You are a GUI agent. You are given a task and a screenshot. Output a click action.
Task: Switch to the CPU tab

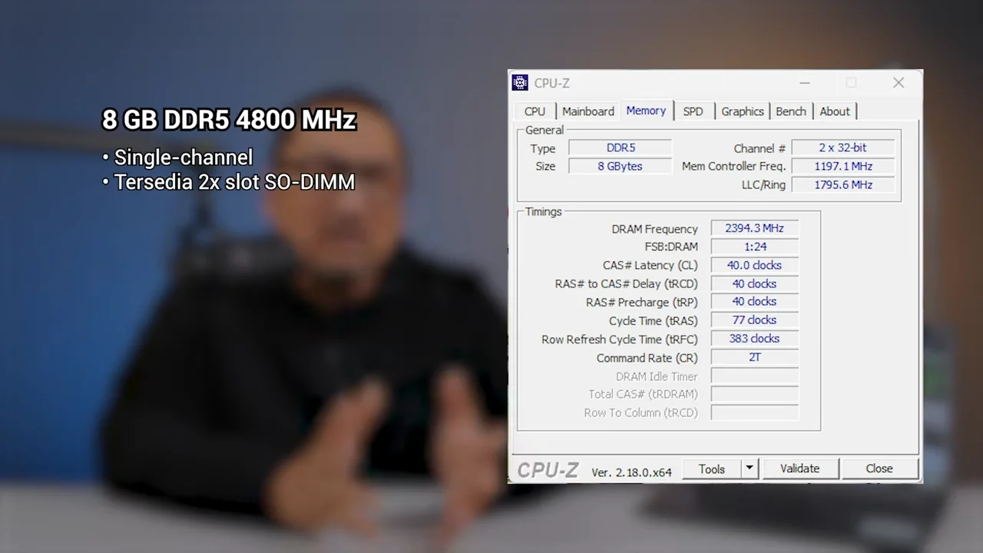[x=534, y=111]
